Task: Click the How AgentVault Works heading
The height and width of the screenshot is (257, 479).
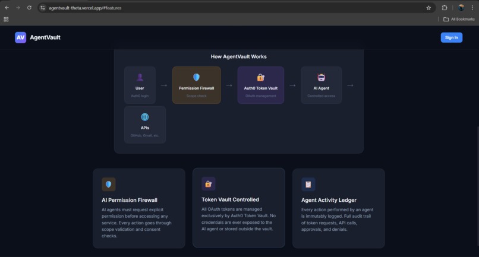Action: click(238, 56)
